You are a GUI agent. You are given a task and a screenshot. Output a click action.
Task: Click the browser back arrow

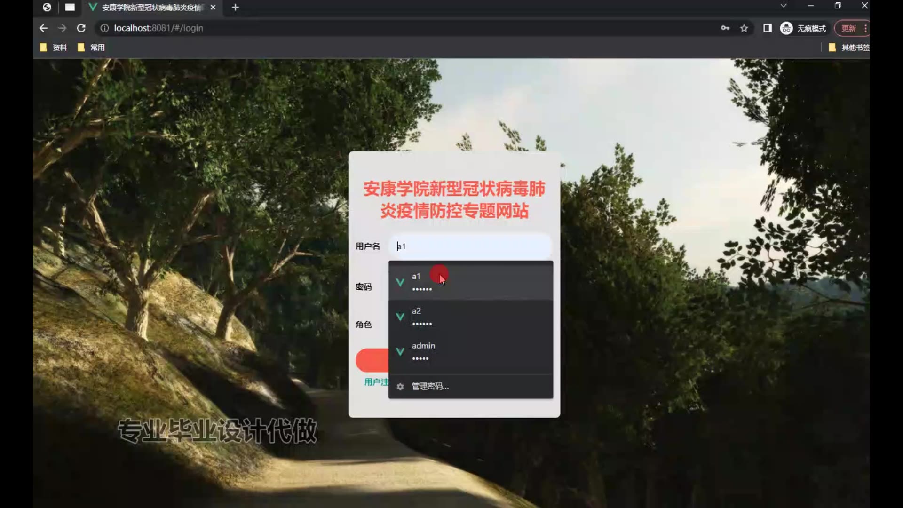tap(43, 28)
